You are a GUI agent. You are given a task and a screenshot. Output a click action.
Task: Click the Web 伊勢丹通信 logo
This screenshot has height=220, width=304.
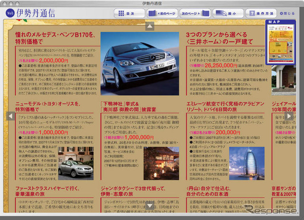tap(30, 13)
